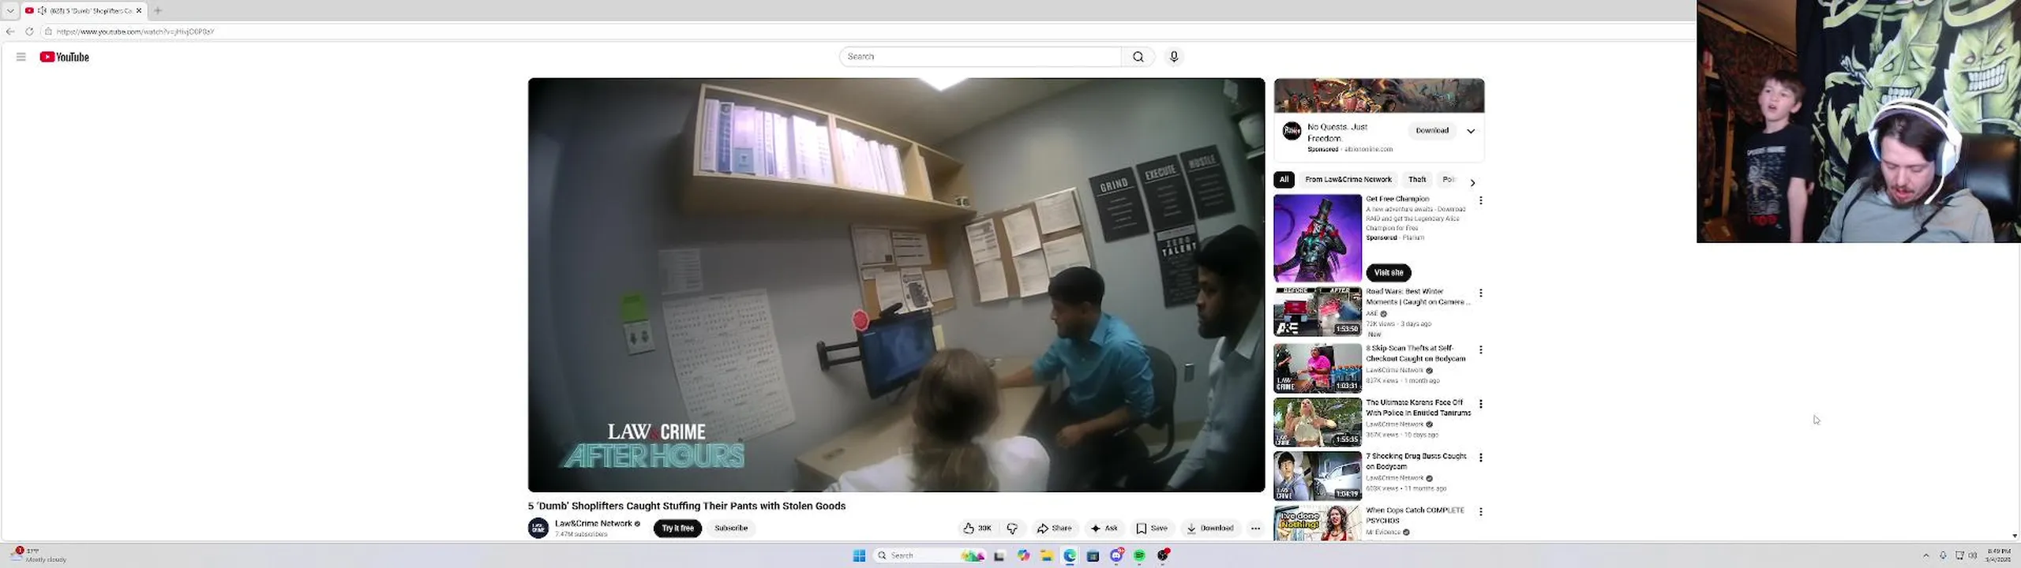Open the Get Free Champion ad thumbnail
2021x568 pixels.
[1318, 238]
